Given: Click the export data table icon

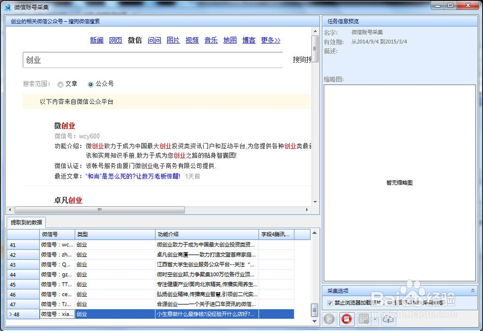Looking at the screenshot, I should [x=364, y=318].
